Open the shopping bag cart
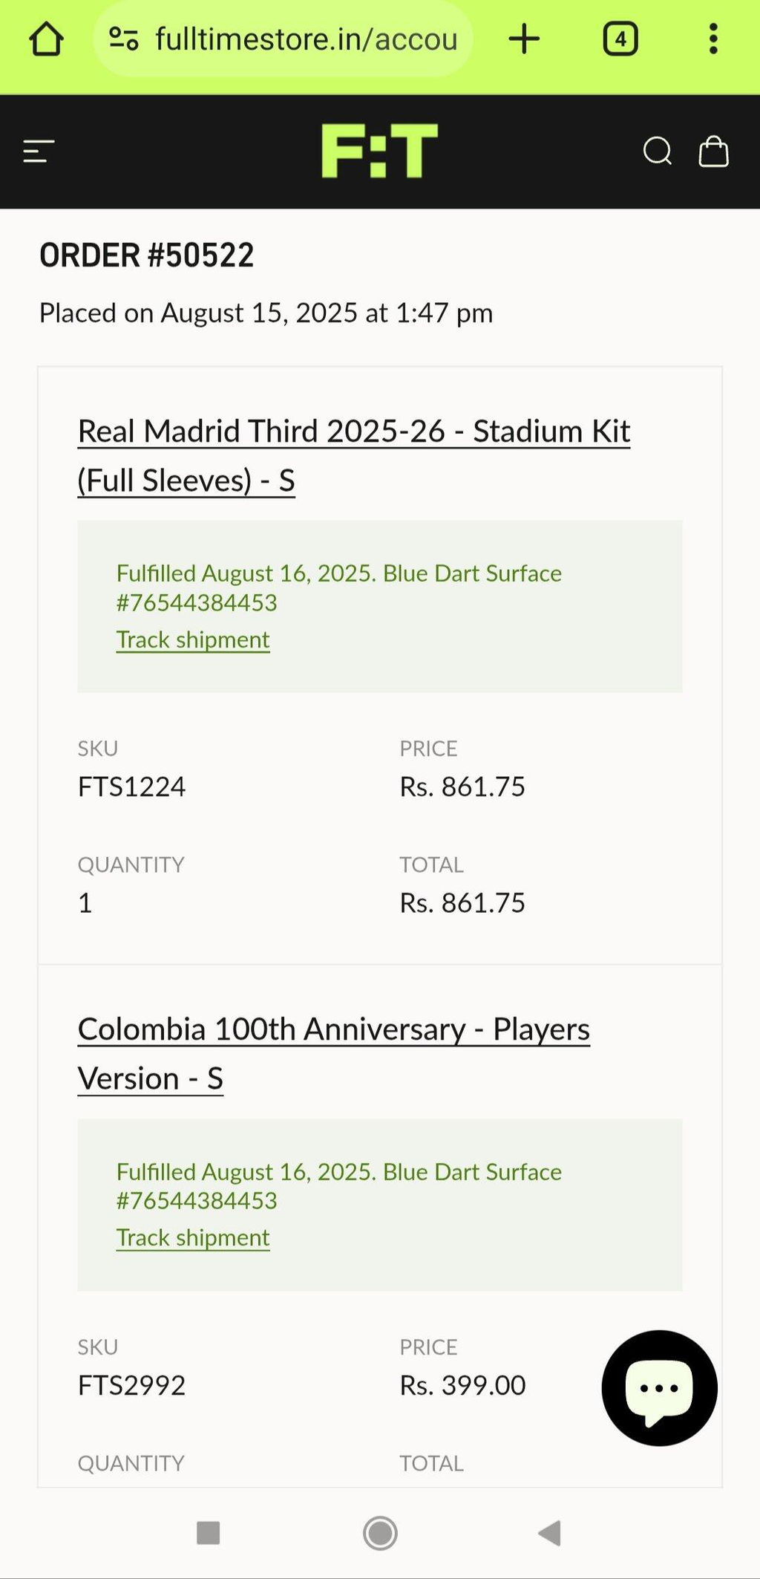The width and height of the screenshot is (760, 1579). [x=714, y=151]
